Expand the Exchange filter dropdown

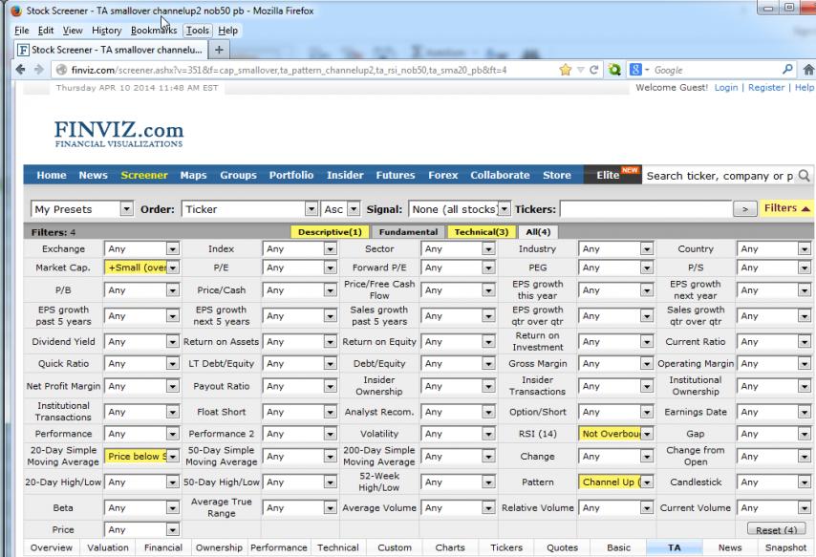pyautogui.click(x=142, y=248)
